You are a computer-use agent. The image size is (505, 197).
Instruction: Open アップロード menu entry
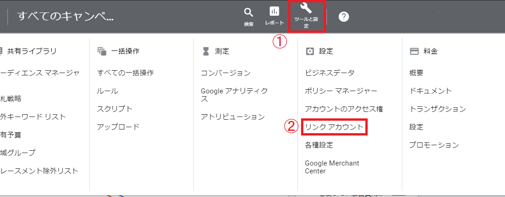coord(118,127)
